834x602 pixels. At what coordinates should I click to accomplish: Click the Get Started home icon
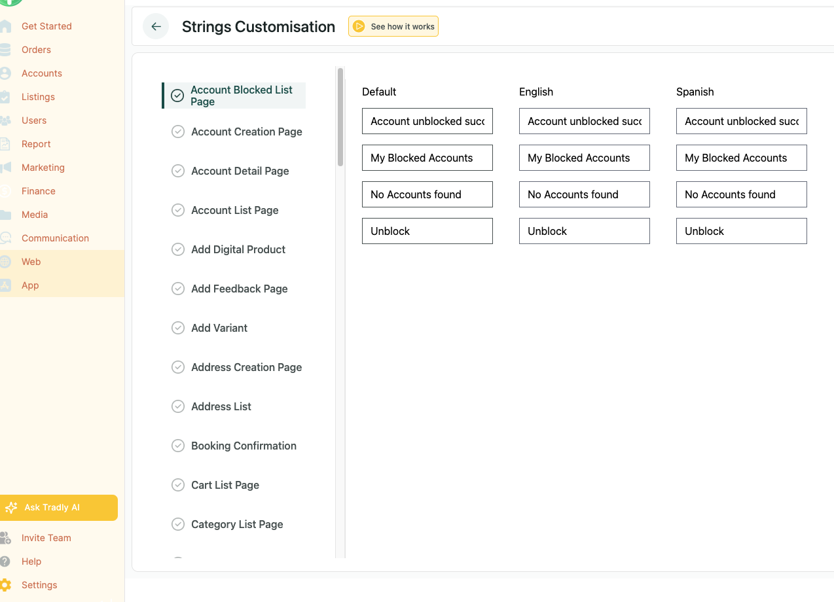tap(5, 26)
